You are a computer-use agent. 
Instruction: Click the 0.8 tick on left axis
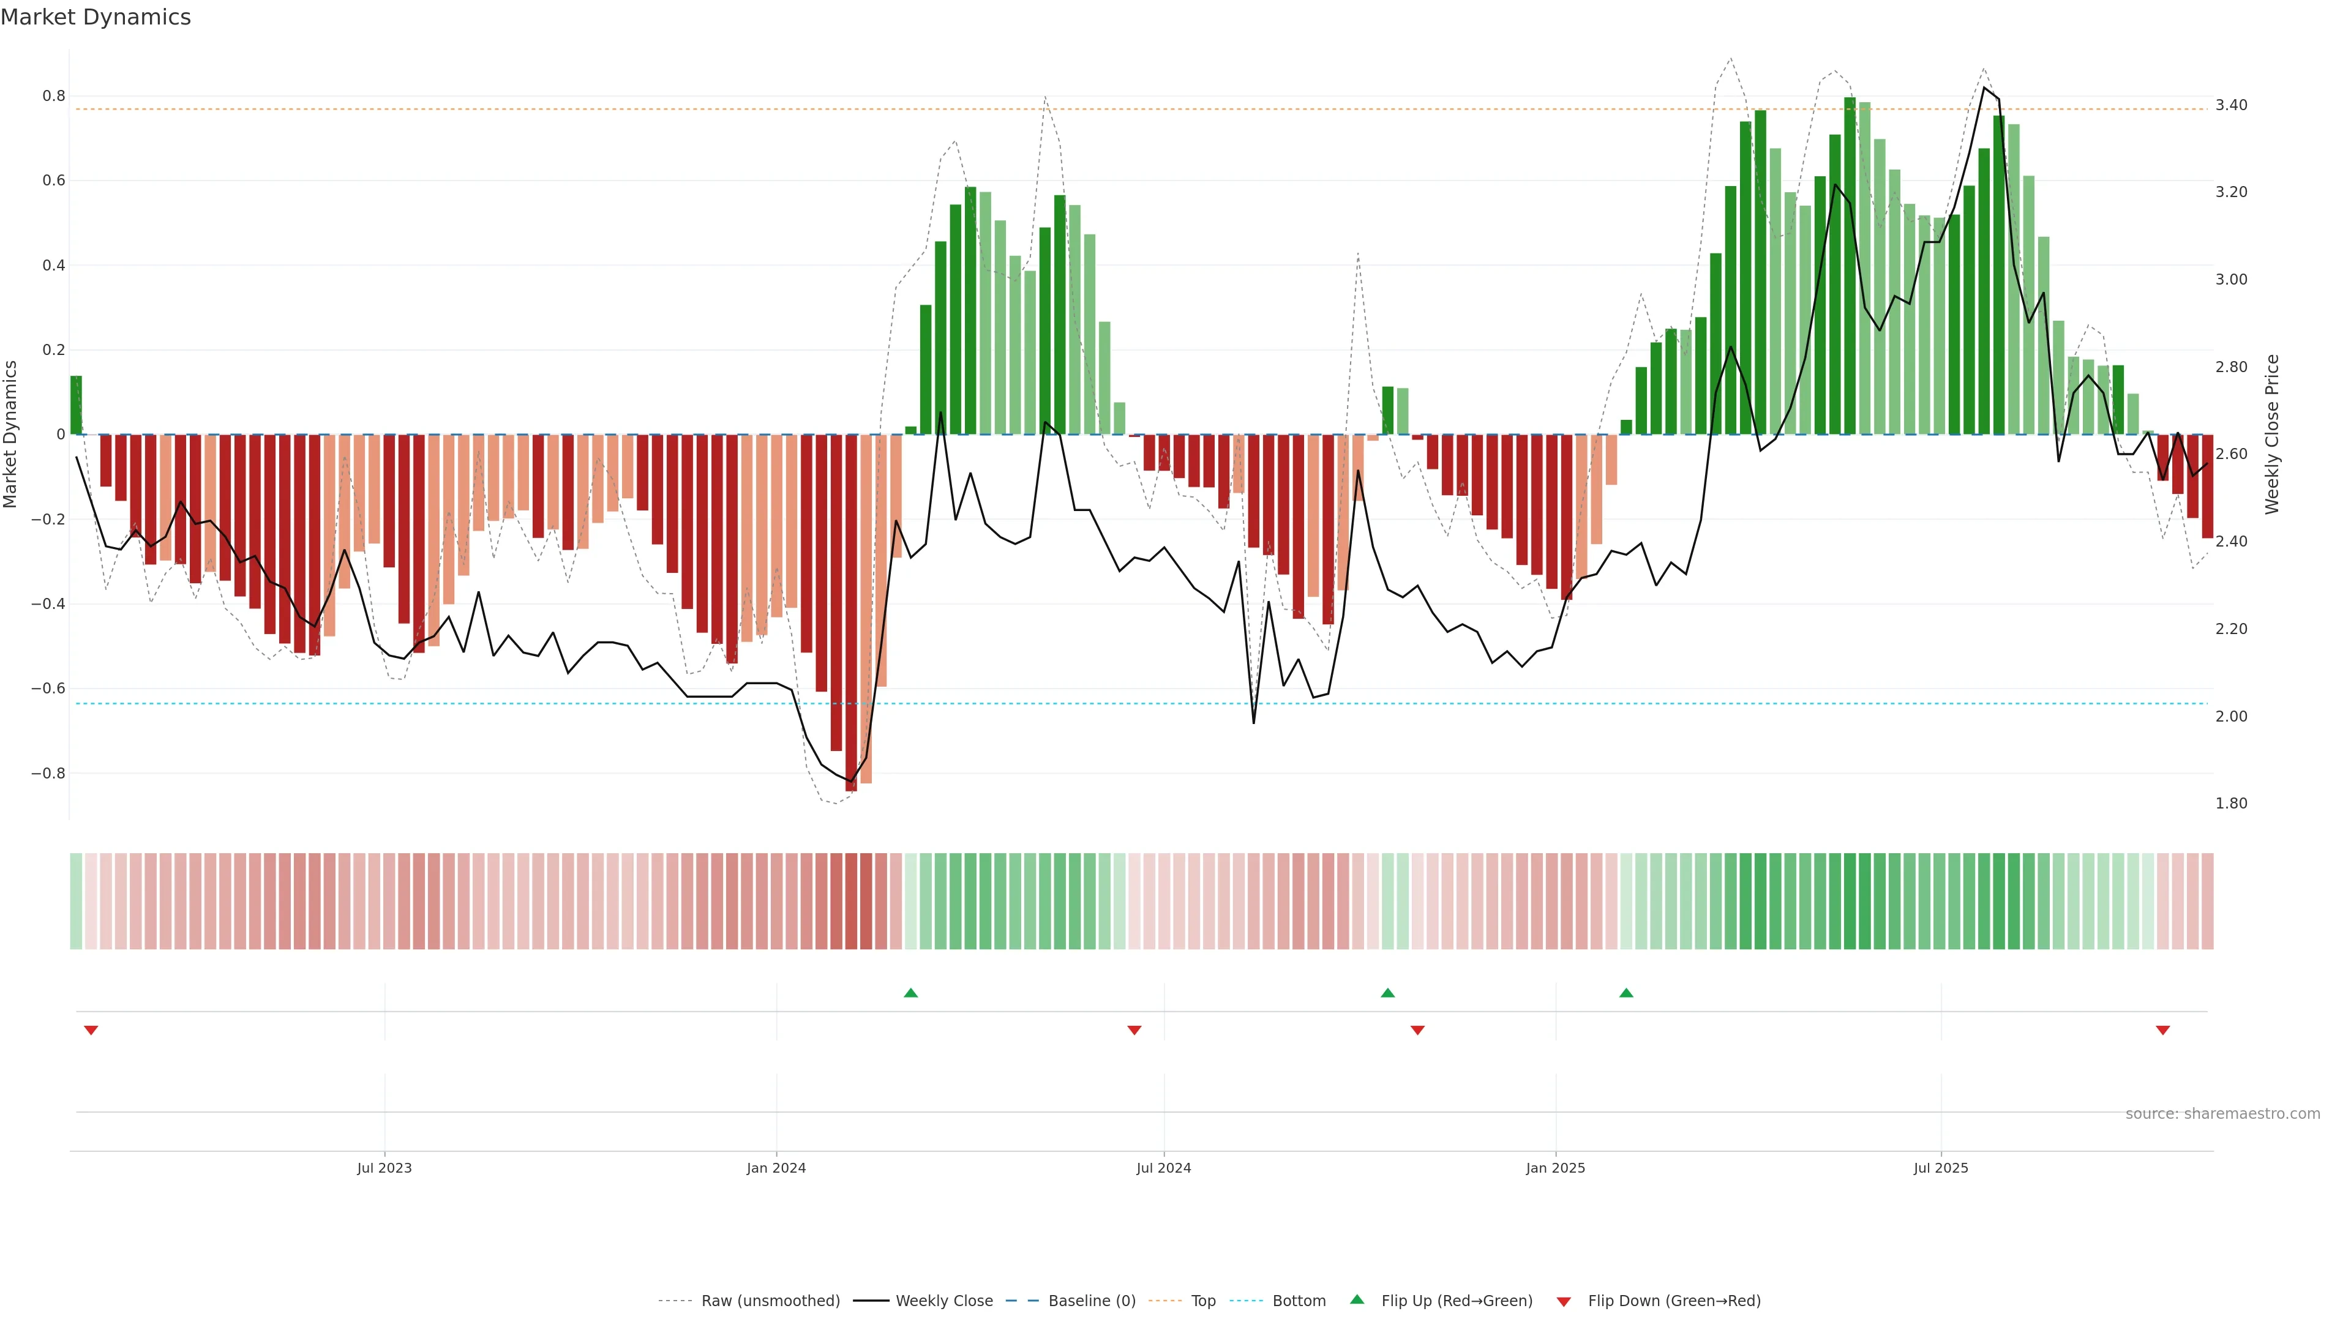point(54,96)
